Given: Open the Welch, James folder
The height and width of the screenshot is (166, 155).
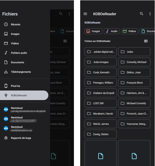Looking at the screenshot, I should pyautogui.click(x=100, y=124).
